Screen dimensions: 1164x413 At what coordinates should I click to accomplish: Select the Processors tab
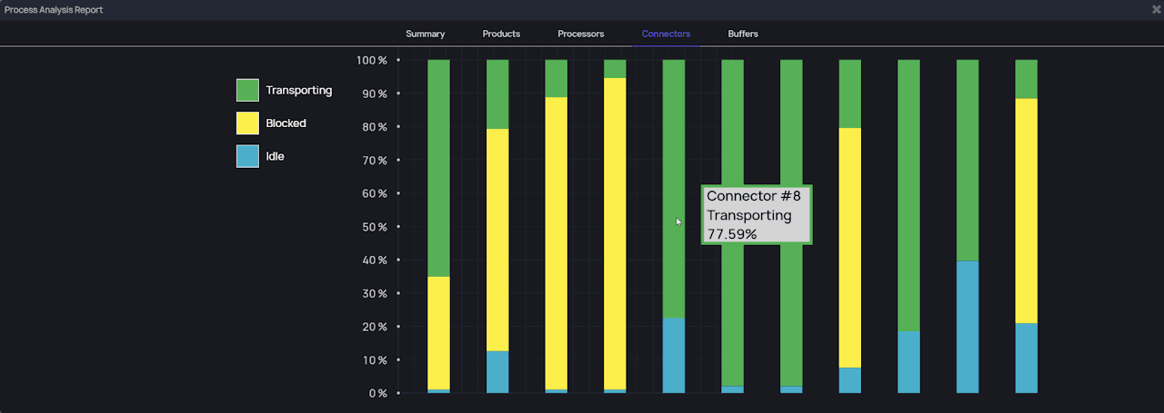click(581, 34)
